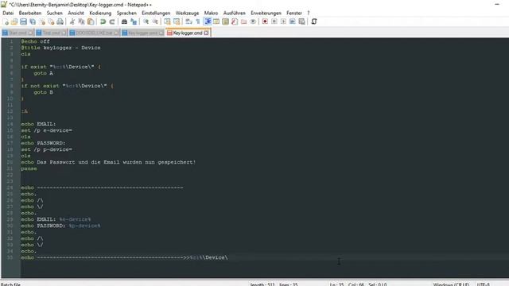Image resolution: width=509 pixels, height=286 pixels.
Task: Open the Ausführen menu
Action: [x=235, y=13]
